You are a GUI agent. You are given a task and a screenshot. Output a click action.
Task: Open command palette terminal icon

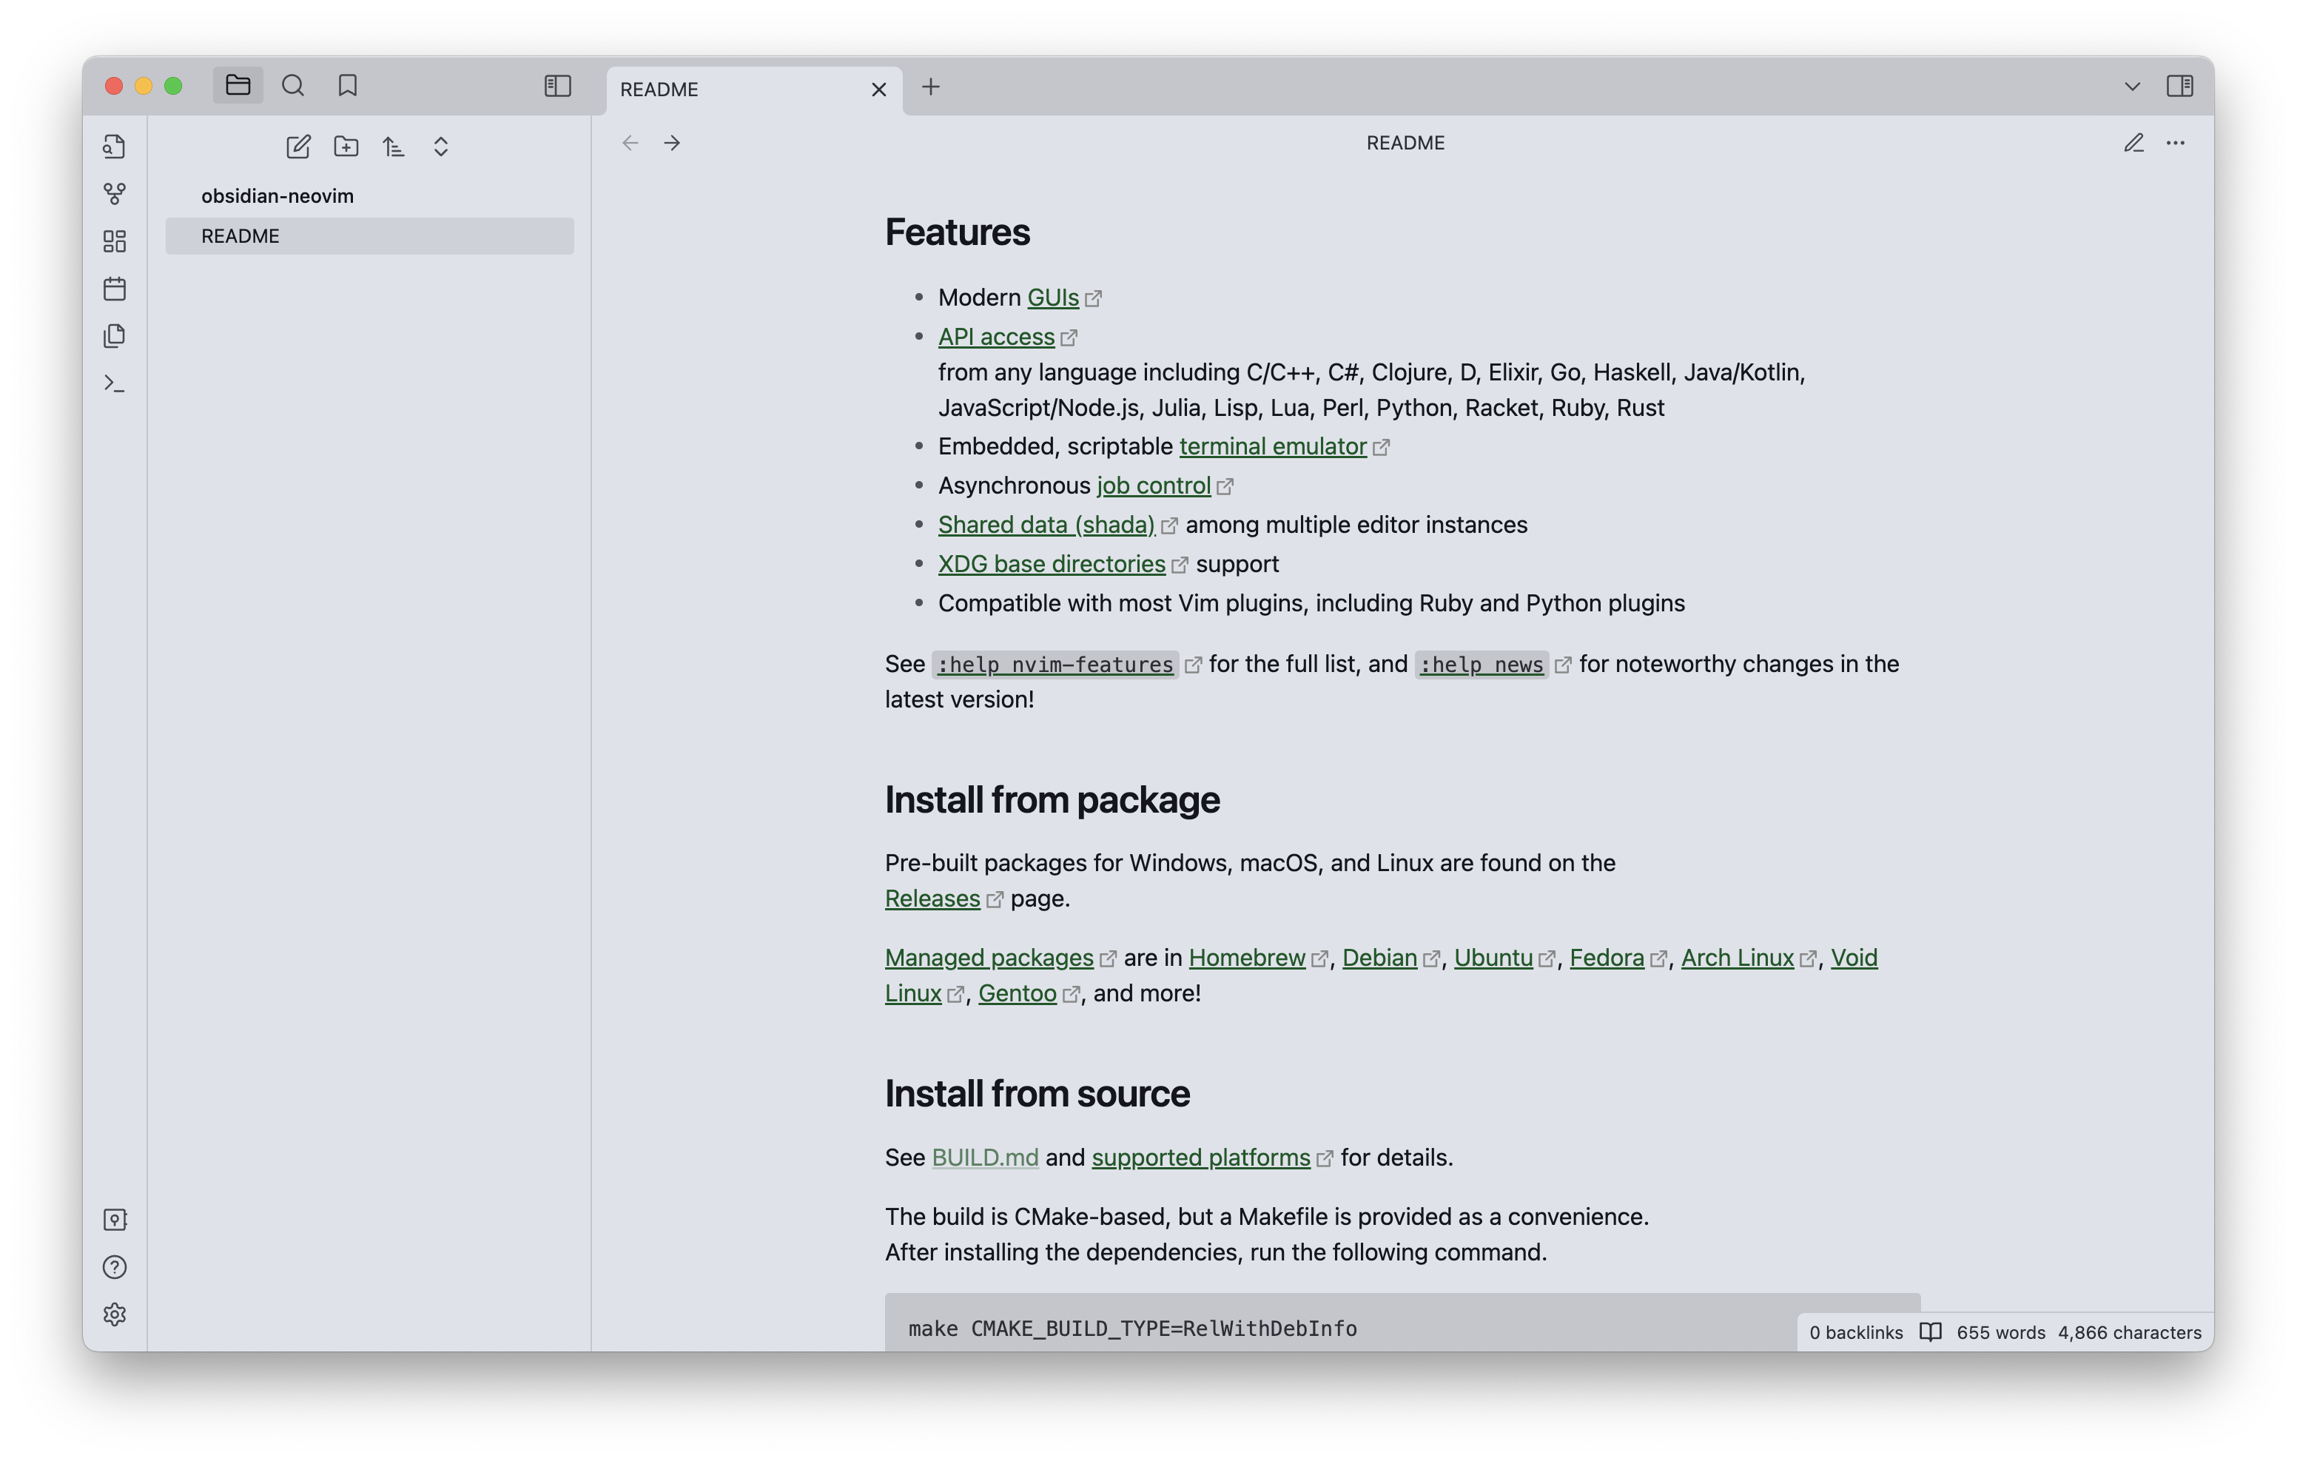[x=115, y=383]
